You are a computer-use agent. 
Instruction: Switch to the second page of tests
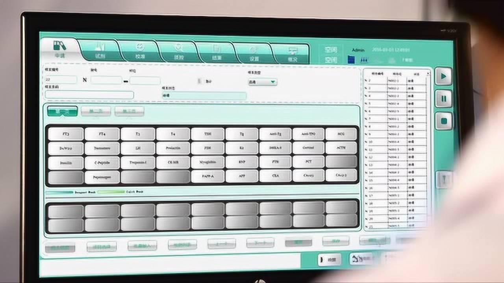point(96,112)
